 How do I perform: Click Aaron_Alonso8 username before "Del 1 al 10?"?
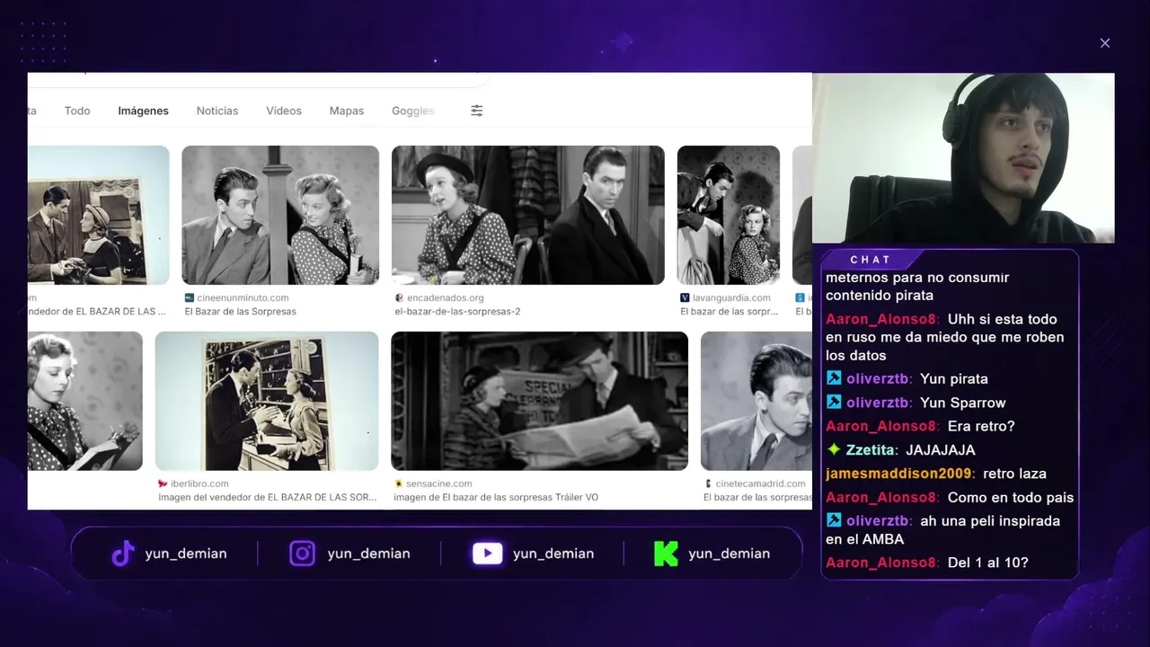[x=883, y=563]
